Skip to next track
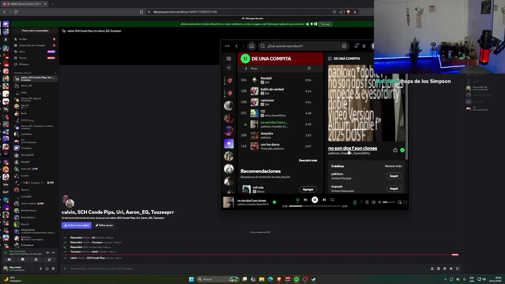 pyautogui.click(x=324, y=200)
